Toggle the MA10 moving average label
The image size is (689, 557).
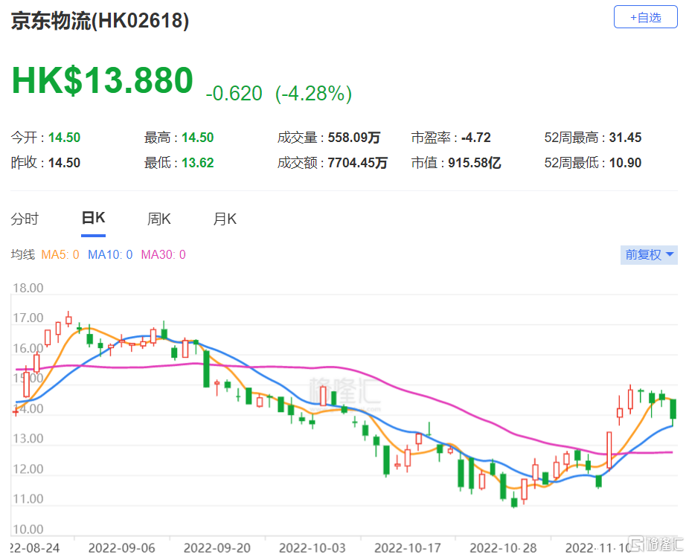click(110, 255)
